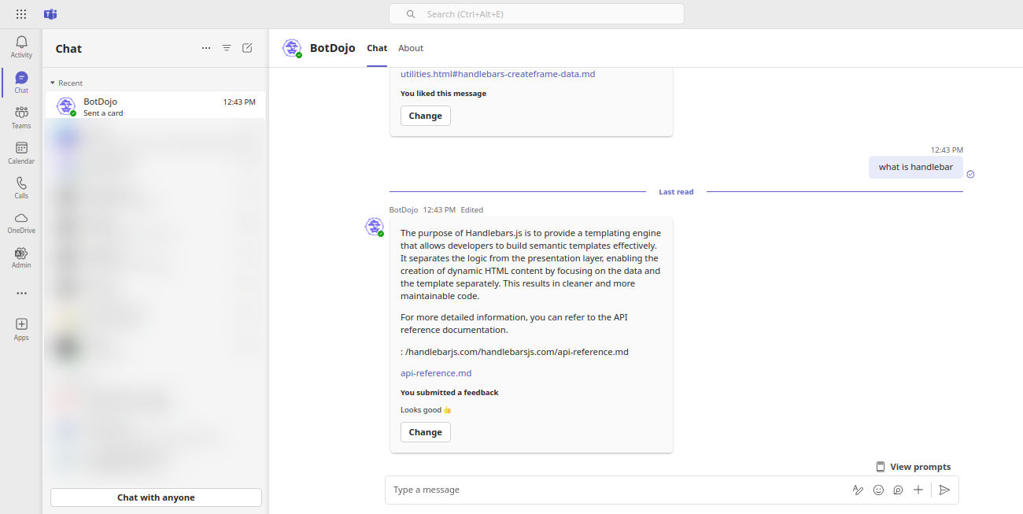
Task: Click the search magnifier icon
Action: pos(411,14)
